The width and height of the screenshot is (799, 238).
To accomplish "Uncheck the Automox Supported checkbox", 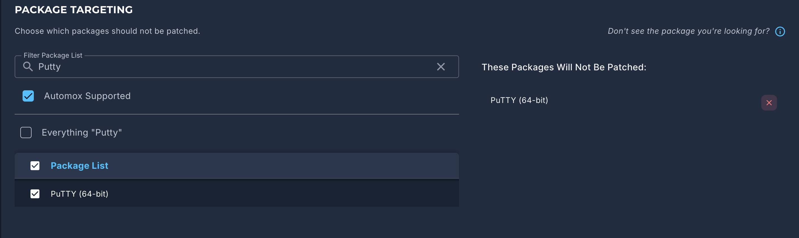I will [28, 96].
